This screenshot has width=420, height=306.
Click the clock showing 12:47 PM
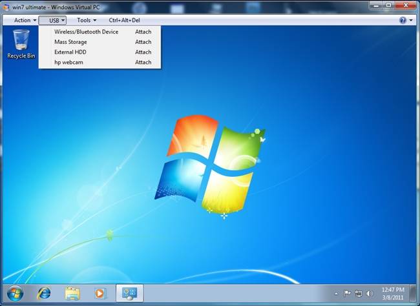394,293
